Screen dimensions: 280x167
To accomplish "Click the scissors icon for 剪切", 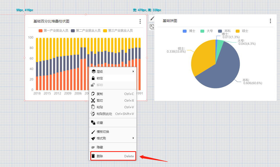I will pyautogui.click(x=93, y=101).
